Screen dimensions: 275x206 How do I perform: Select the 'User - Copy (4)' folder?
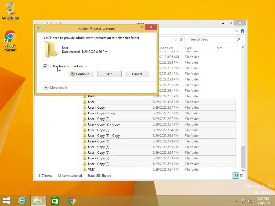point(159,141)
